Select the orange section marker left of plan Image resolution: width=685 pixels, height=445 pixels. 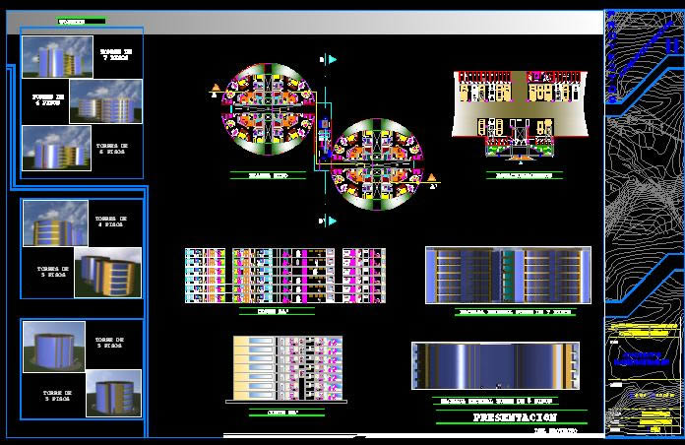[214, 92]
